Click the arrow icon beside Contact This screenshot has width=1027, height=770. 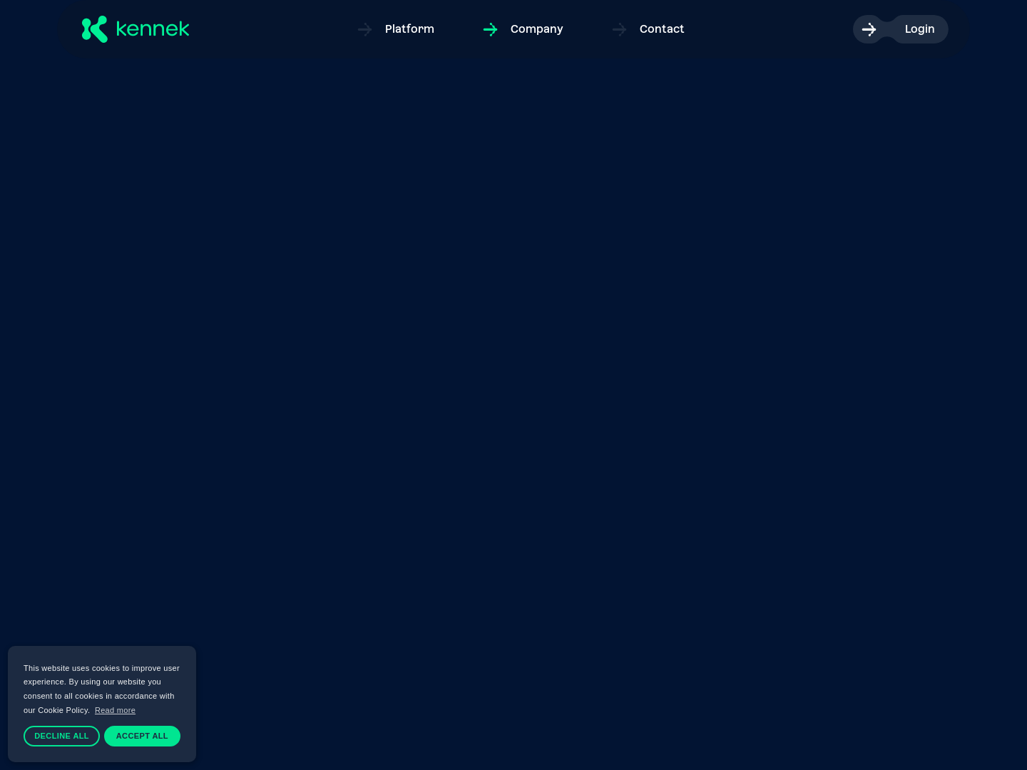(619, 29)
